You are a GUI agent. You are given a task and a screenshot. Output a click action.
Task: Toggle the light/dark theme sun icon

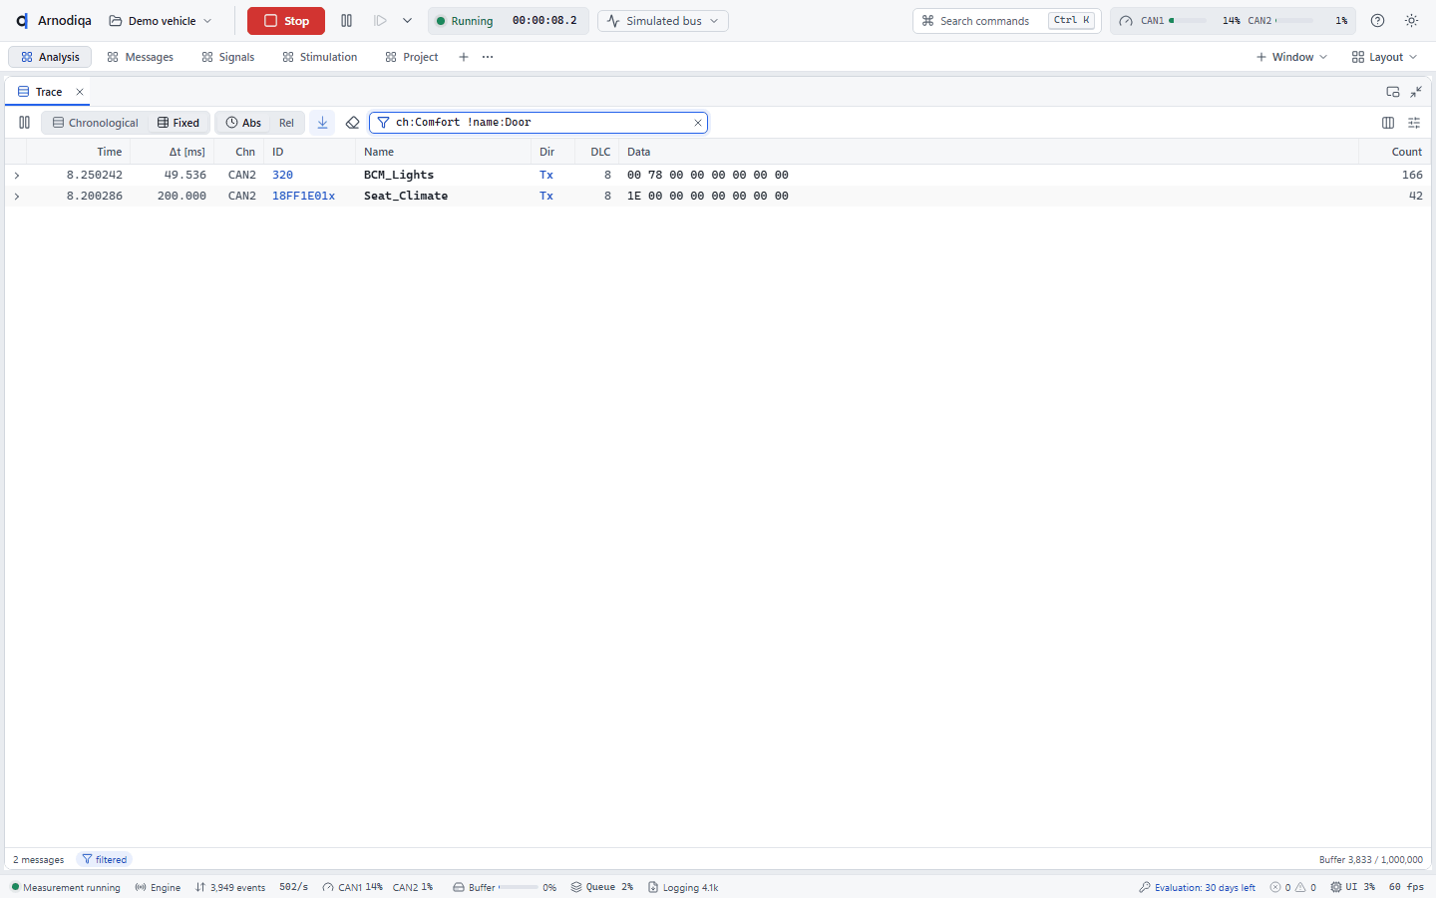click(1411, 21)
